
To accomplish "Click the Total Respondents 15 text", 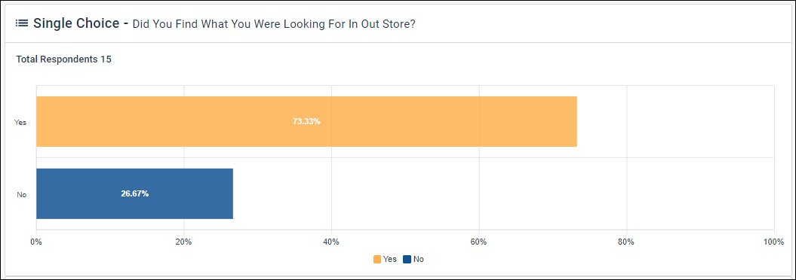I will click(63, 59).
